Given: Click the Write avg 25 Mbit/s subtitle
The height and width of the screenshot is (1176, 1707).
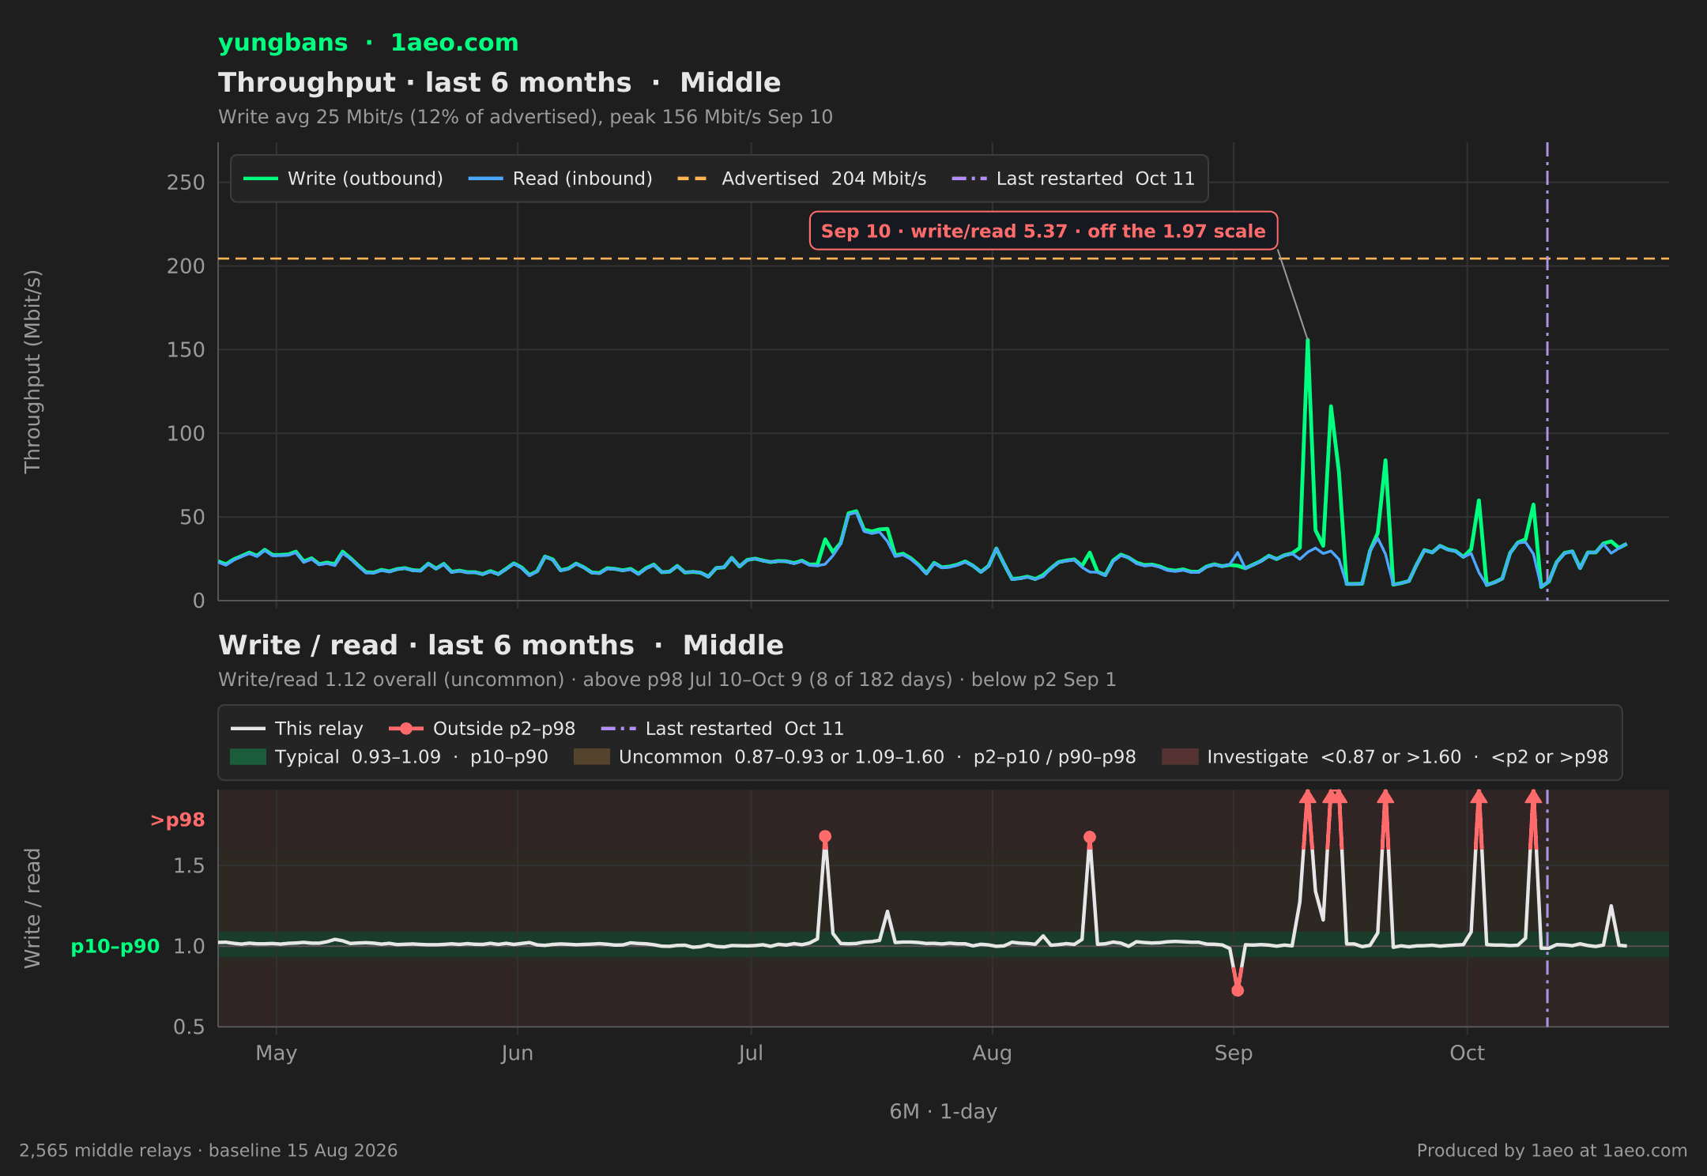Looking at the screenshot, I should coord(526,117).
